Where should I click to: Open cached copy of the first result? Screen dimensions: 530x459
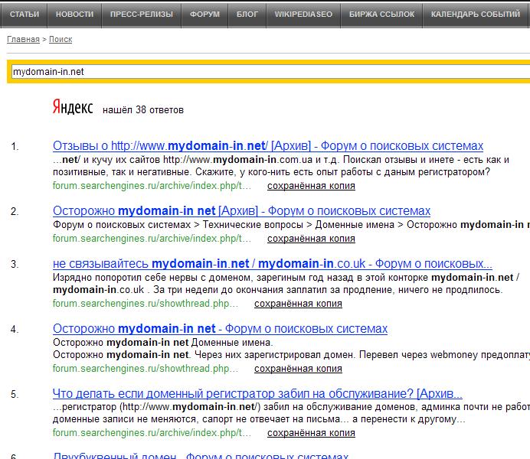(x=311, y=185)
